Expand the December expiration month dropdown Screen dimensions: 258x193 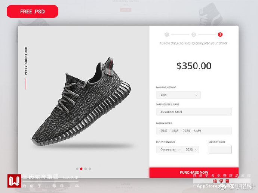tap(169, 149)
